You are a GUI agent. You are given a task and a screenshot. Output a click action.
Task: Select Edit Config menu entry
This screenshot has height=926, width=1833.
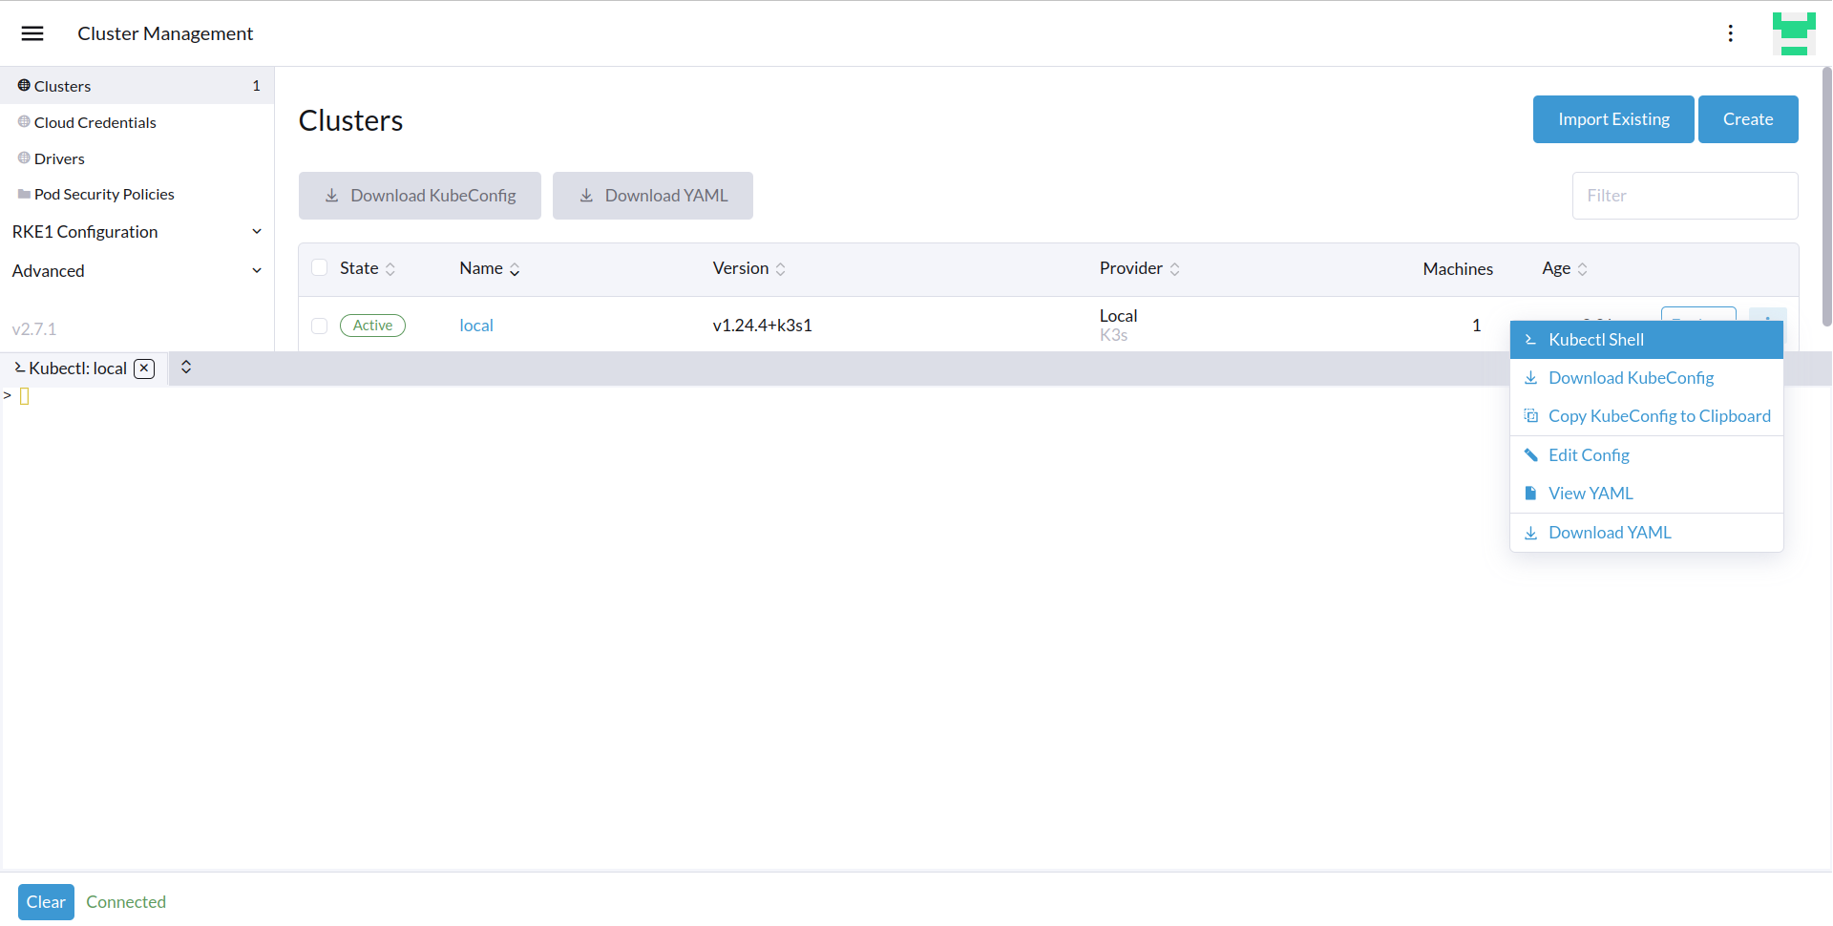(x=1588, y=455)
